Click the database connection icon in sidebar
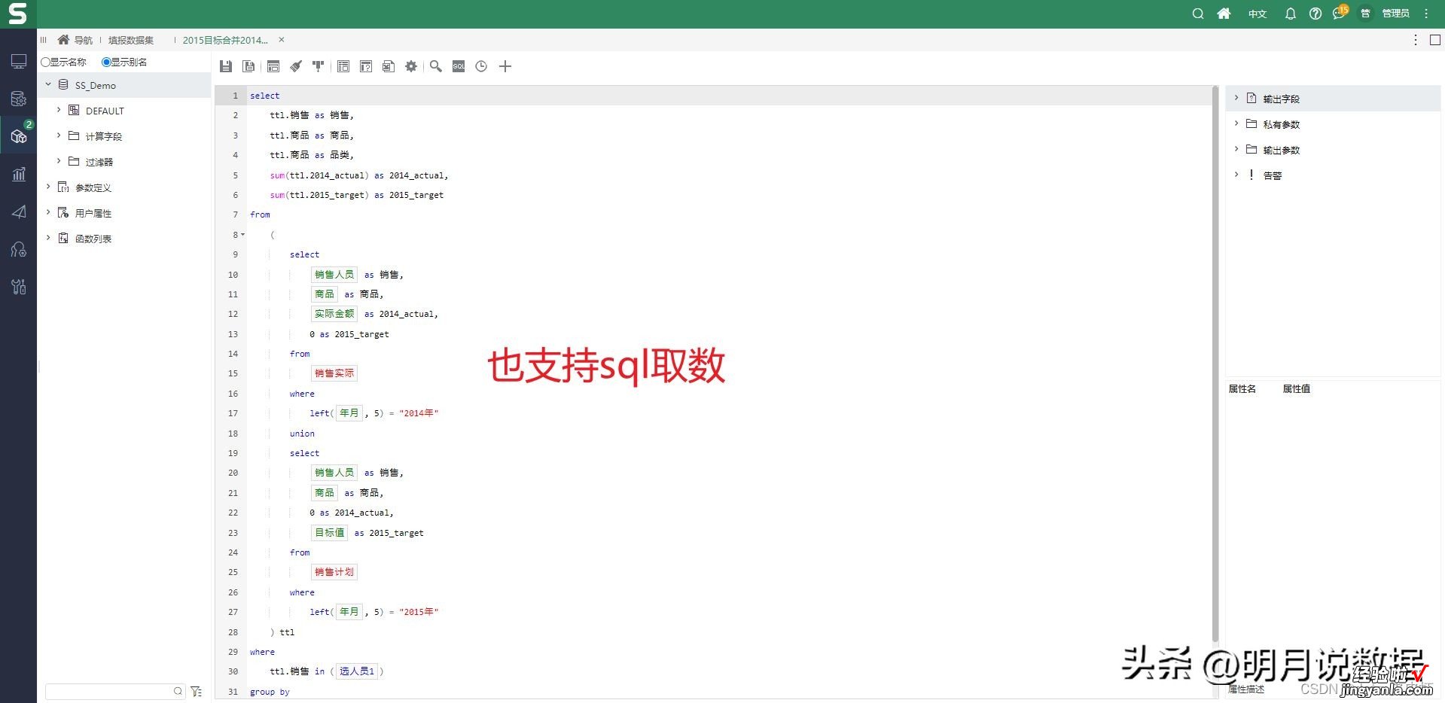Viewport: 1445px width, 703px height. 19,99
